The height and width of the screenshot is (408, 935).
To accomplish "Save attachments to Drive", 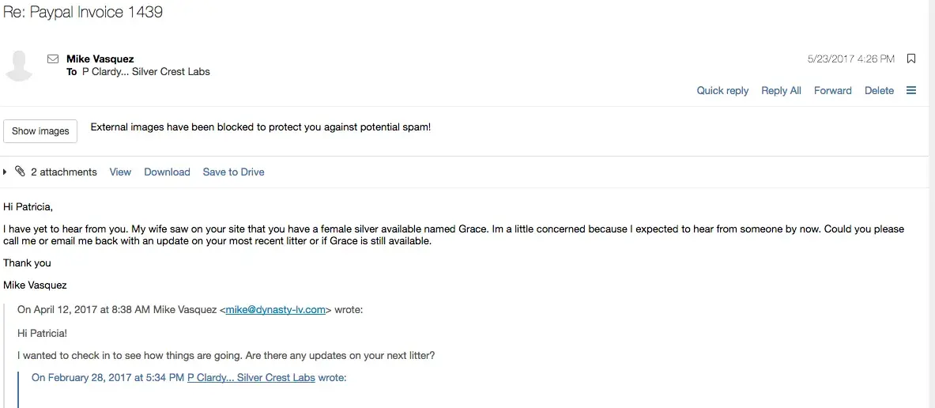I will click(233, 172).
